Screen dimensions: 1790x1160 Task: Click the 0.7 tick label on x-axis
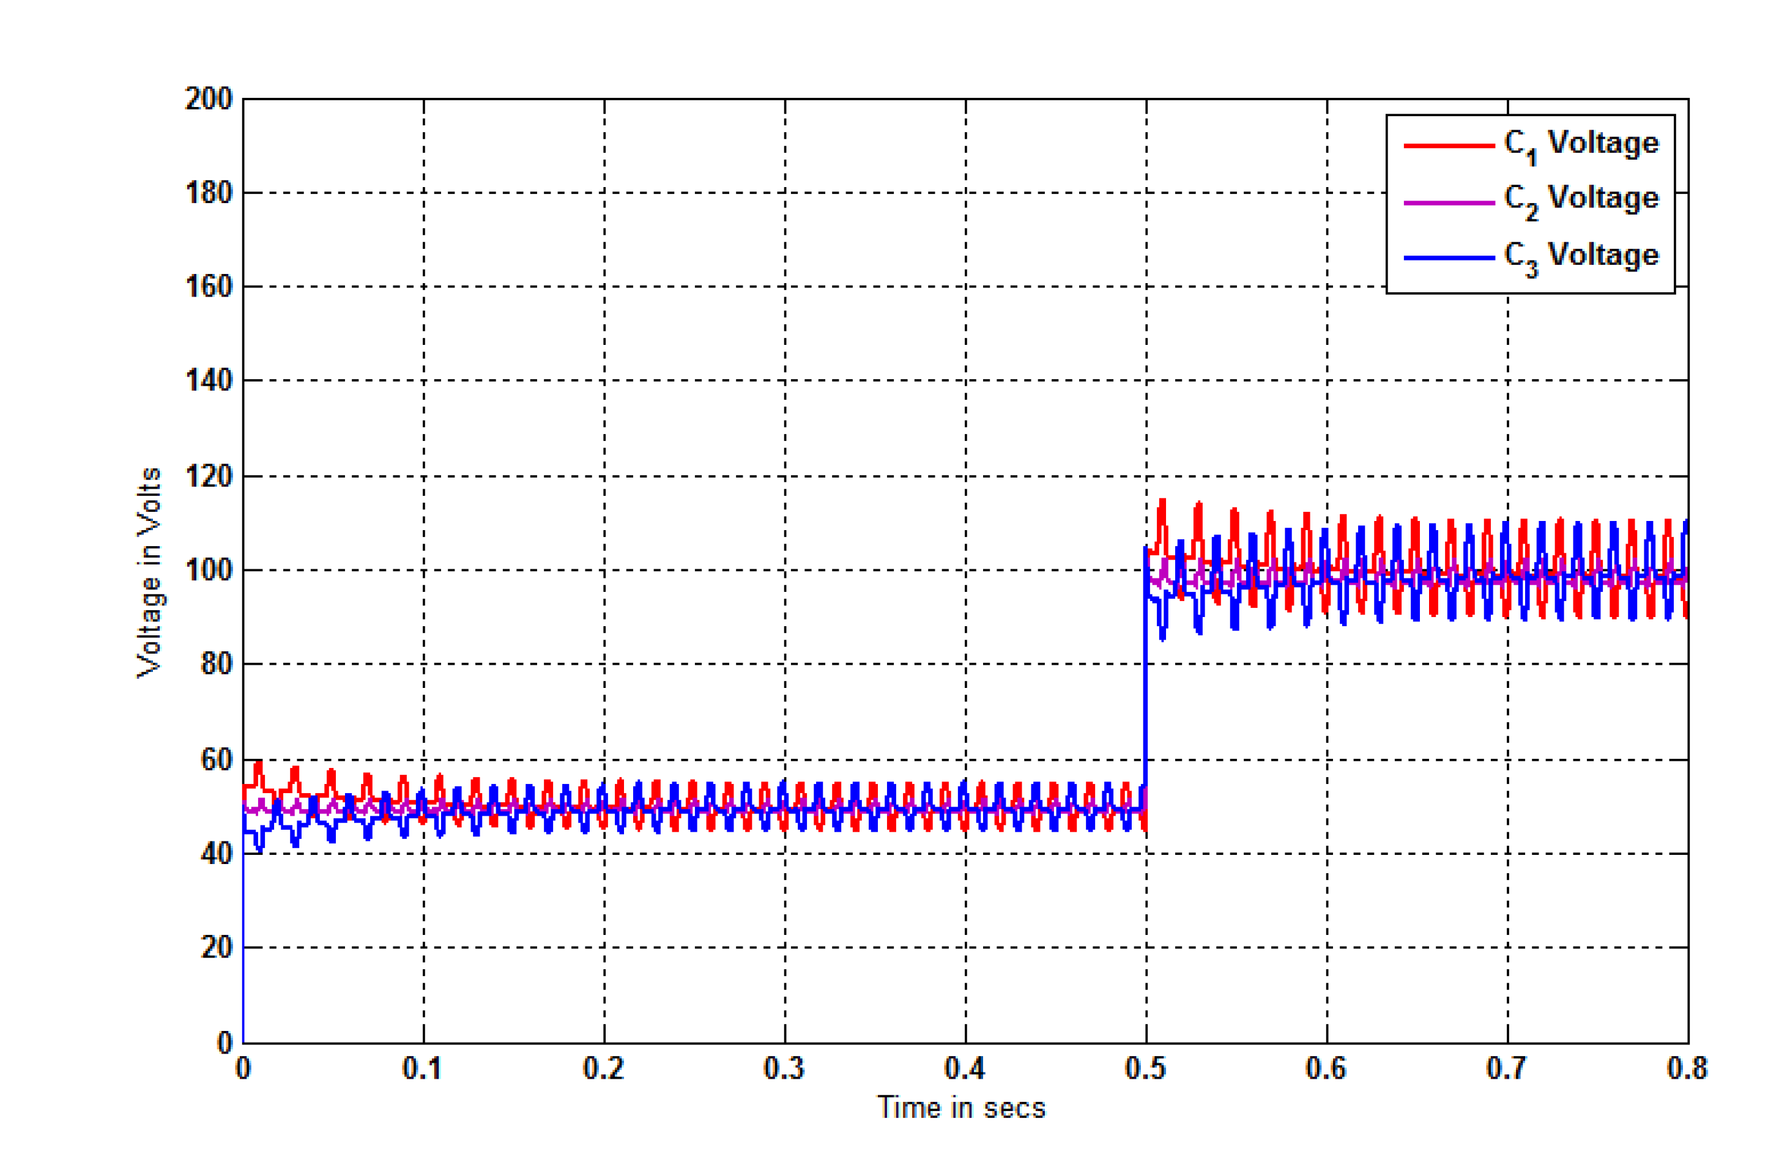(x=1507, y=1068)
